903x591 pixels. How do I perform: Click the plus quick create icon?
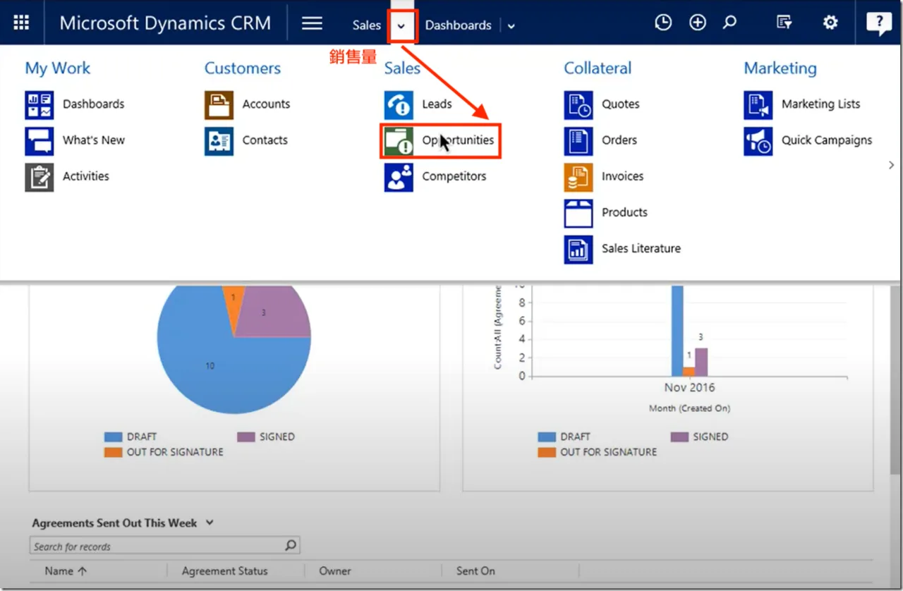[x=697, y=23]
